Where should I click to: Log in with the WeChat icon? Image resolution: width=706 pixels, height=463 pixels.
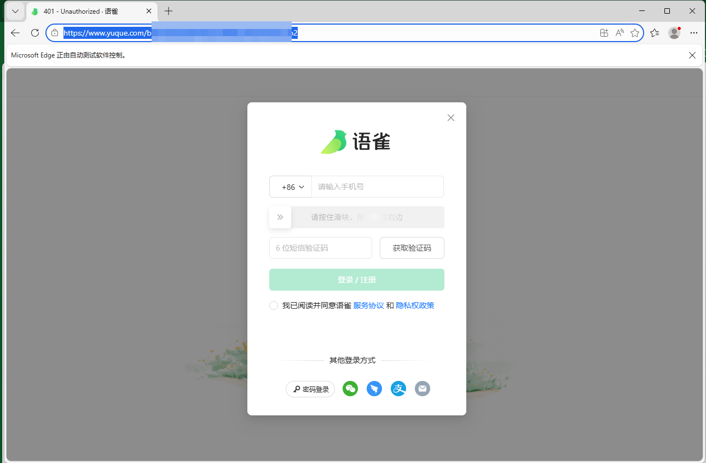coord(350,389)
